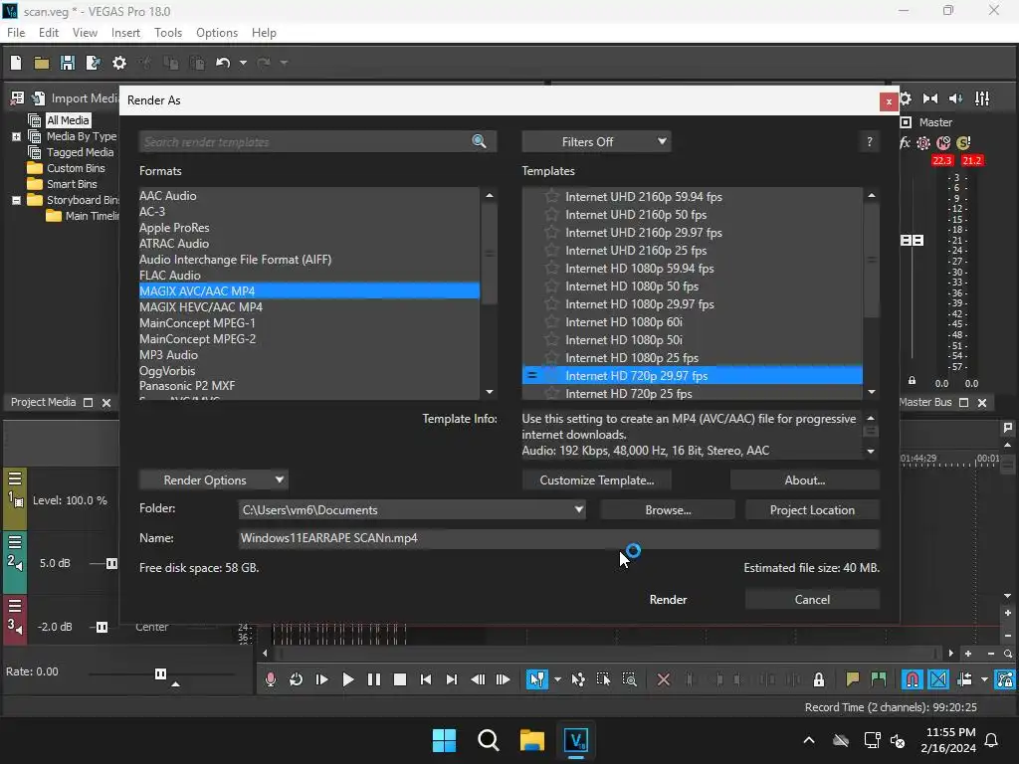Open the Auto Ripple mode dropdown arrow
The image size is (1019, 764).
[984, 679]
